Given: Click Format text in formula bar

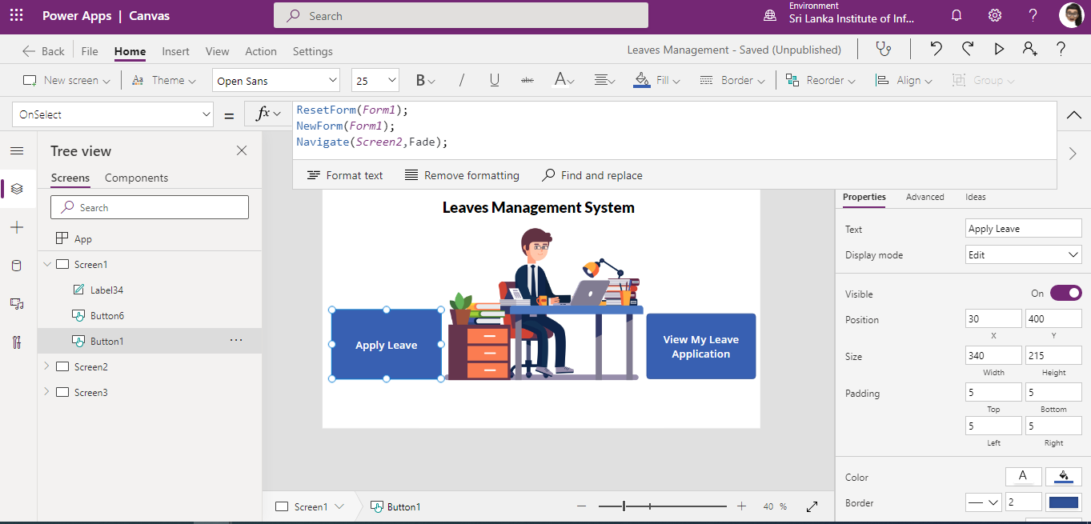Looking at the screenshot, I should (x=345, y=175).
